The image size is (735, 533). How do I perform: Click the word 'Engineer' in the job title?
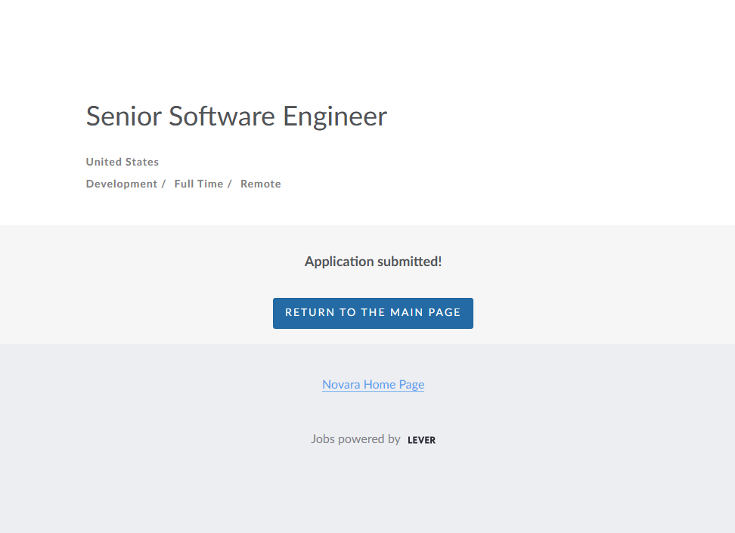click(334, 116)
